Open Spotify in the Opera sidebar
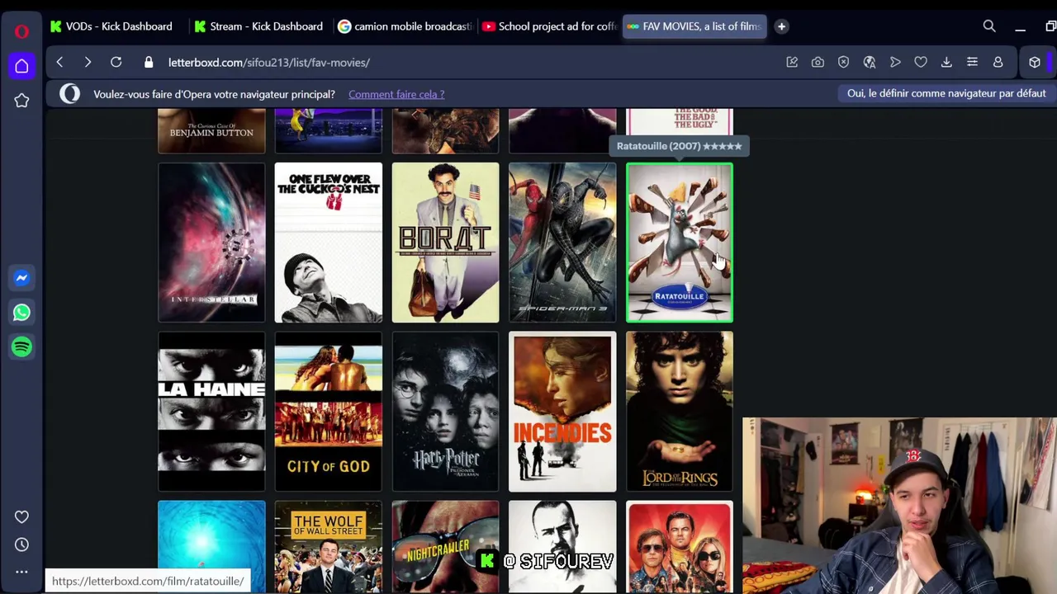This screenshot has width=1057, height=594. 21,347
